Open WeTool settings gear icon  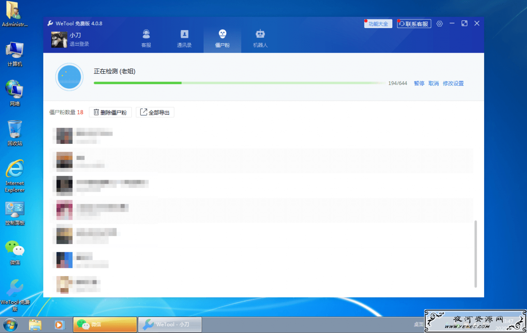440,23
